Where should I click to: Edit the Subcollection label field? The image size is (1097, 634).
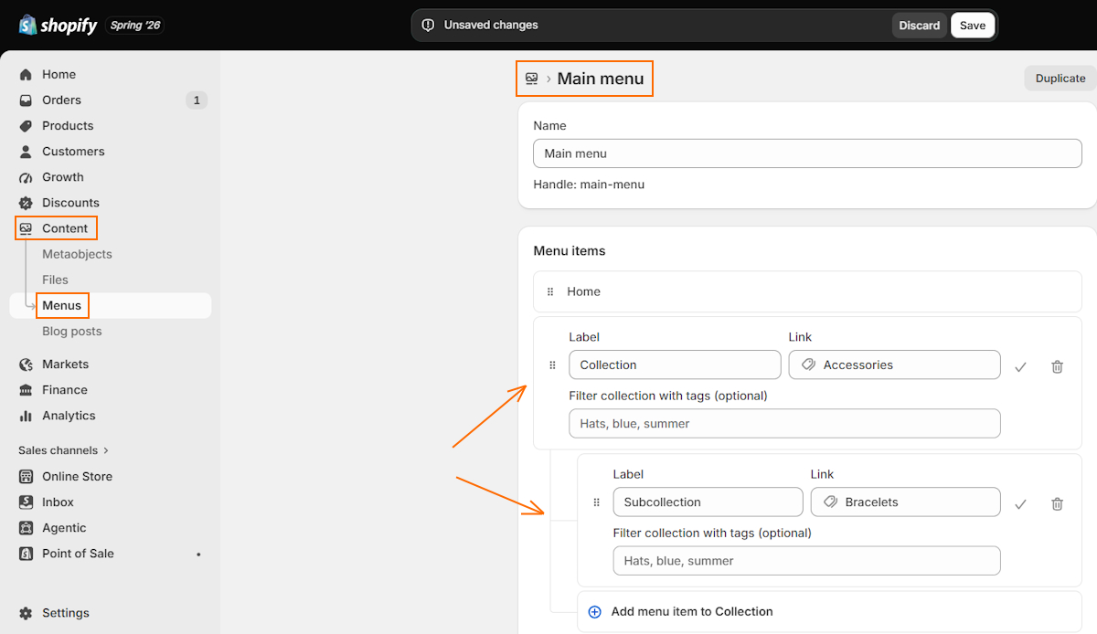(x=708, y=502)
